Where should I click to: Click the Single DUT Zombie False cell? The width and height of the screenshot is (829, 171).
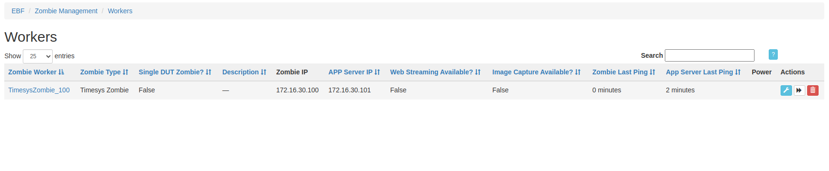(x=147, y=90)
